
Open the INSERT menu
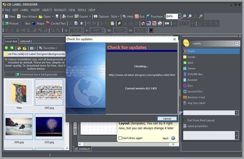click(35, 10)
